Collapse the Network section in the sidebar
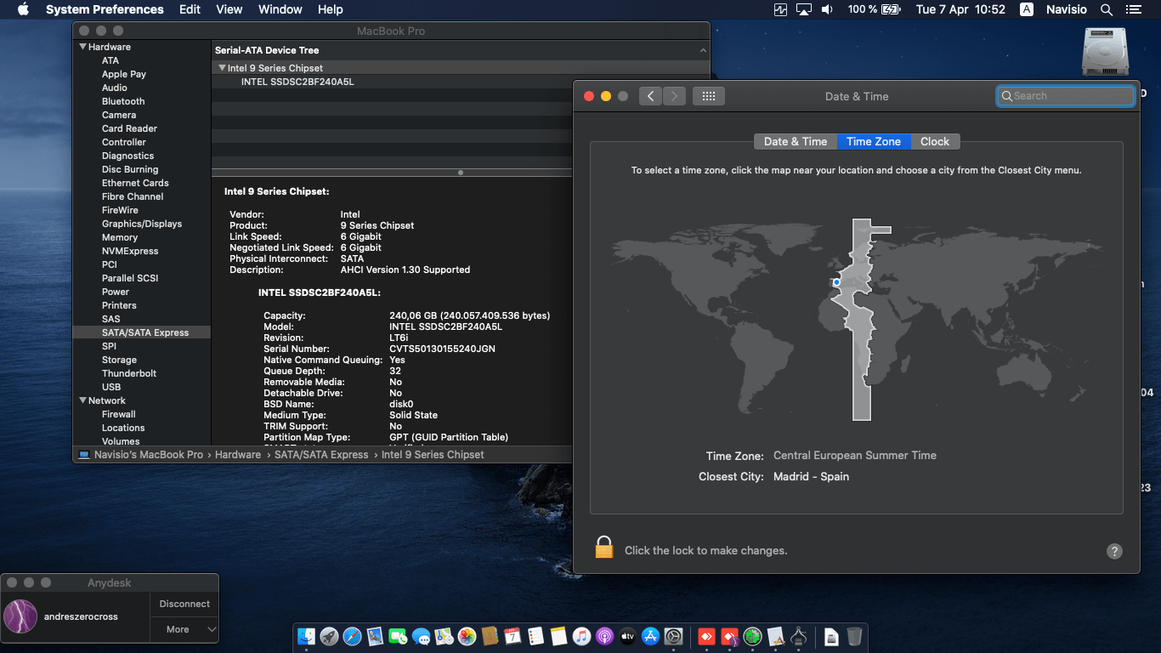1161x653 pixels. coord(82,400)
